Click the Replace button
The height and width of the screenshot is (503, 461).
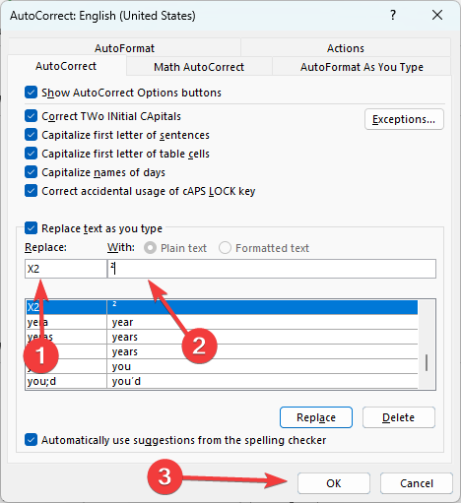[x=316, y=417]
